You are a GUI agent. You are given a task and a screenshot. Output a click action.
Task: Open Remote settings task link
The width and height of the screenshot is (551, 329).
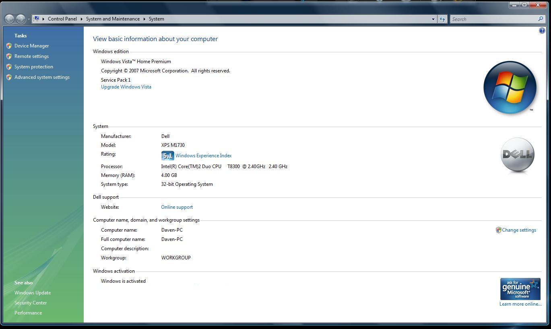pyautogui.click(x=31, y=56)
